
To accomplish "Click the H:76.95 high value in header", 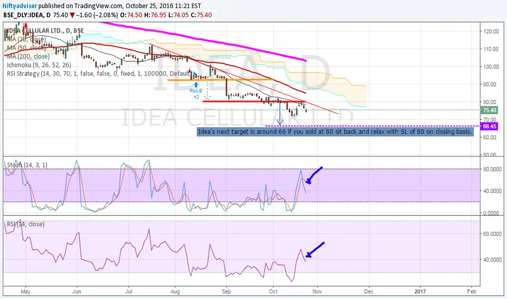I will (x=155, y=15).
